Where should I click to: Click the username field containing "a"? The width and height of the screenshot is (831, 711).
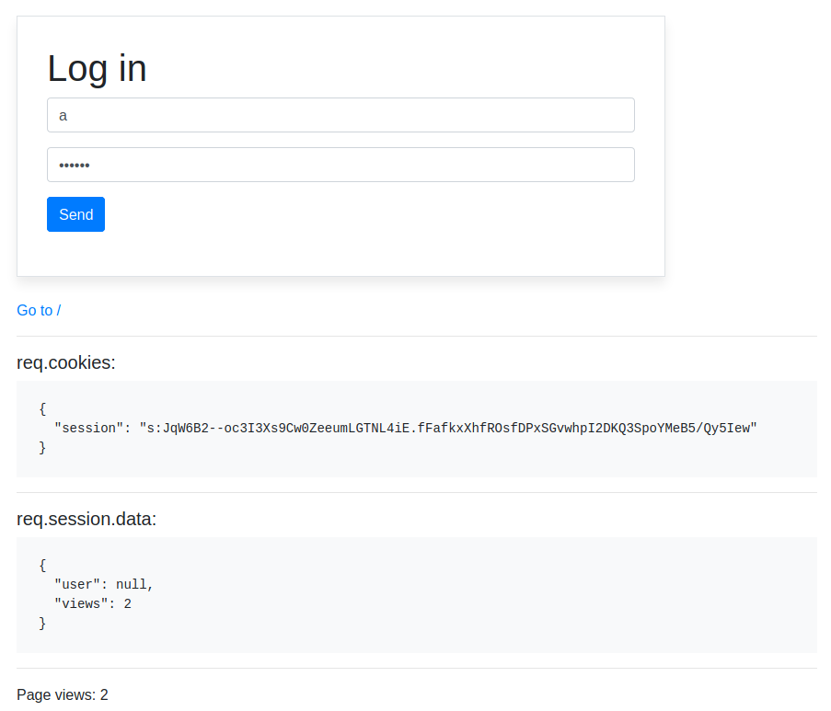pos(340,115)
